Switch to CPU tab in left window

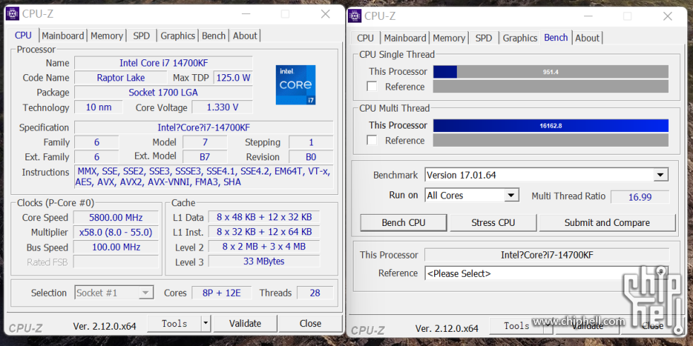coord(23,36)
